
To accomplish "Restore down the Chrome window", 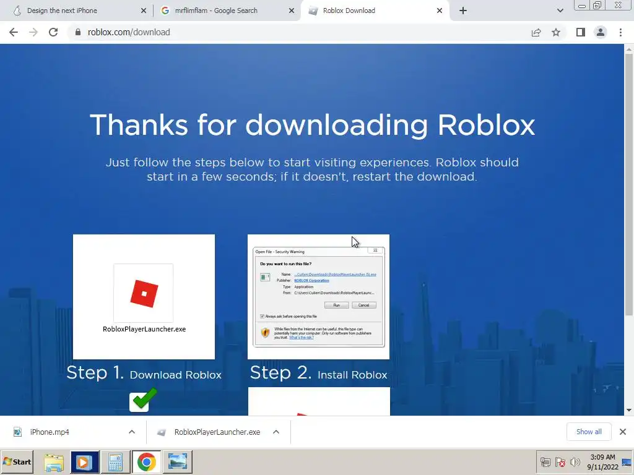I will pyautogui.click(x=597, y=6).
